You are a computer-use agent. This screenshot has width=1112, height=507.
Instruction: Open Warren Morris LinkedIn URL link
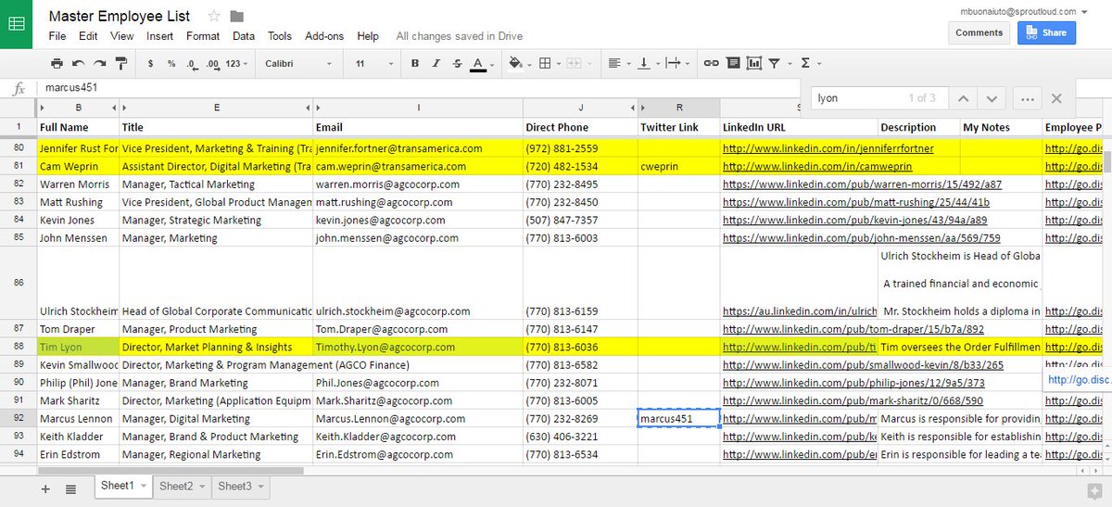click(862, 184)
